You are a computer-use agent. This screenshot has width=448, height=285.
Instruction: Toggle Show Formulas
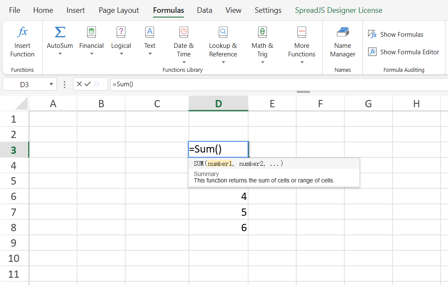pos(395,35)
